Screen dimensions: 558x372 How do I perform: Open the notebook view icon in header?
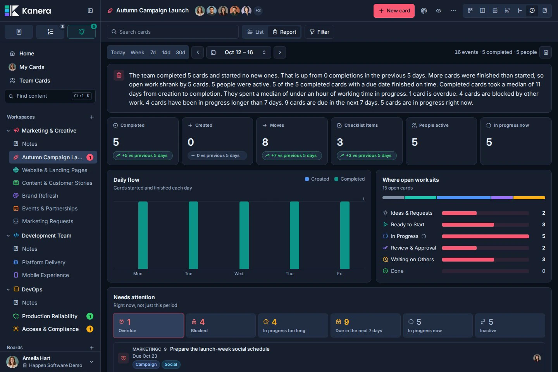coord(544,10)
